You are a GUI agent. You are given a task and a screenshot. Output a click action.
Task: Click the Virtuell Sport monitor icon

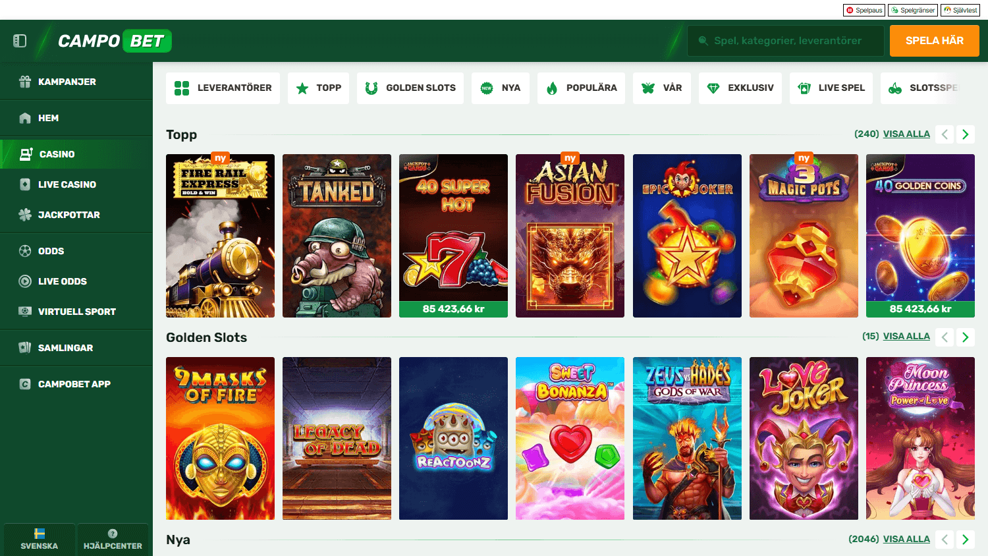25,312
